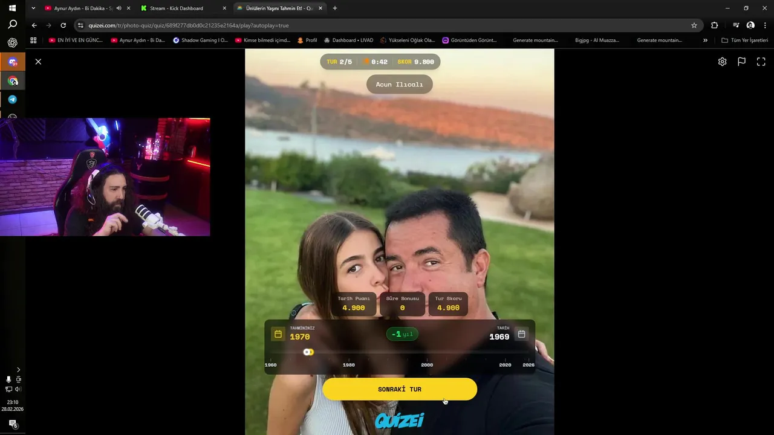
Task: Open the Chrome profile avatar
Action: 750,25
